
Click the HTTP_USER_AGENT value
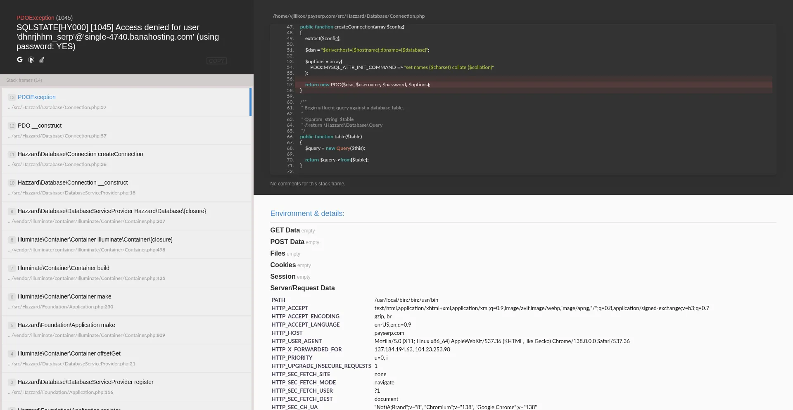tap(502, 341)
